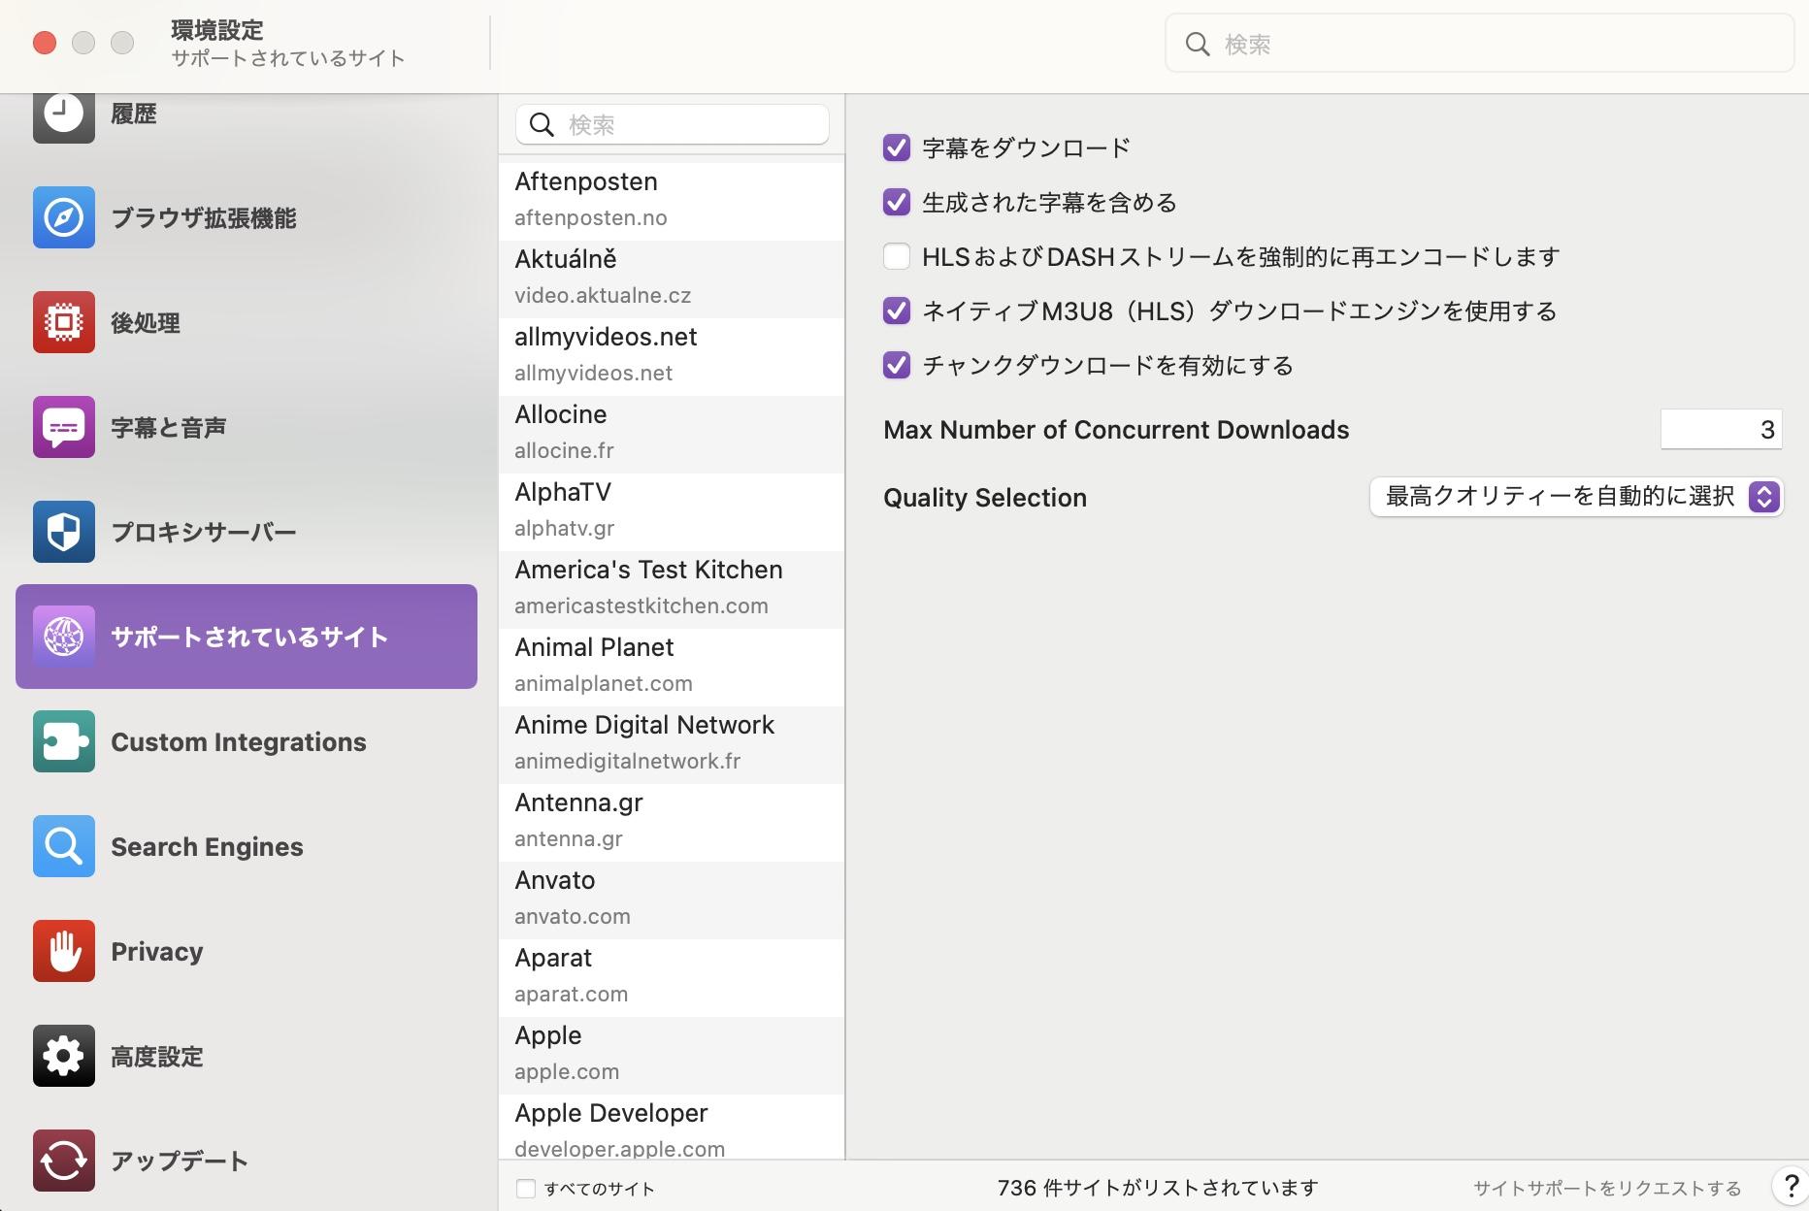Check the すべてのサイト checkbox
The height and width of the screenshot is (1211, 1809).
526,1189
